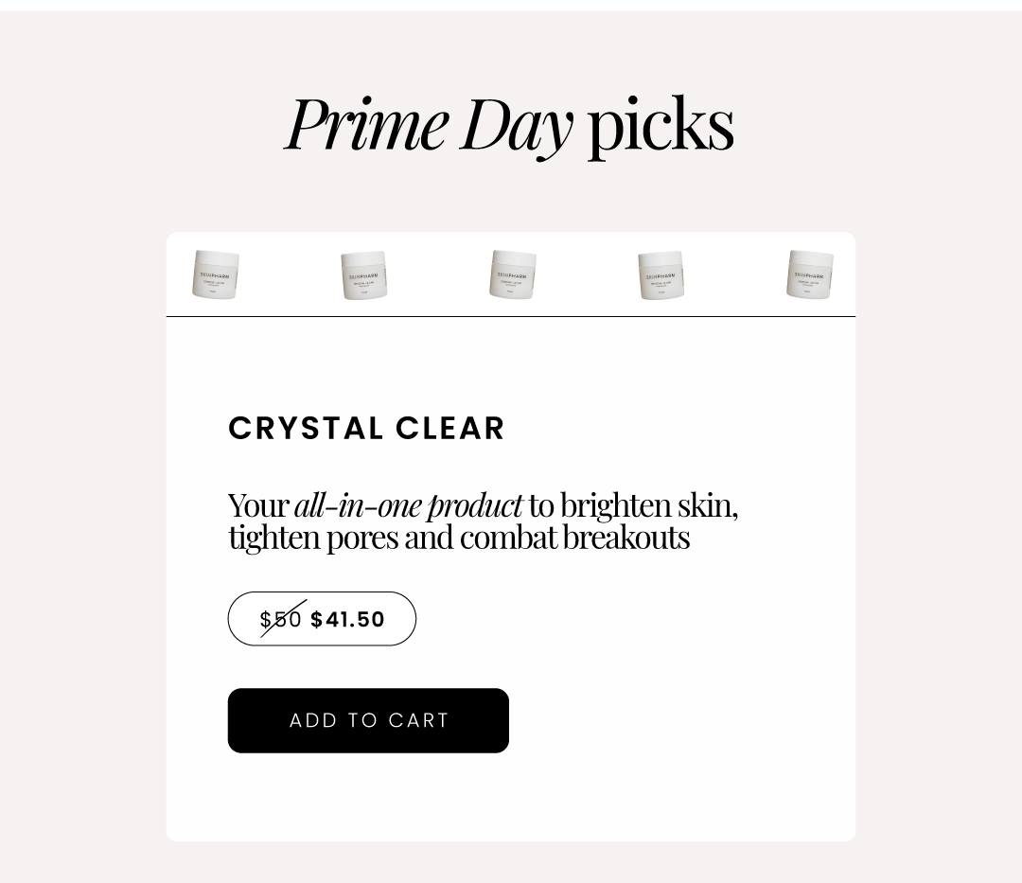Choose the second Skinpharm jar image
Viewport: 1022px width, 883px height.
(363, 275)
